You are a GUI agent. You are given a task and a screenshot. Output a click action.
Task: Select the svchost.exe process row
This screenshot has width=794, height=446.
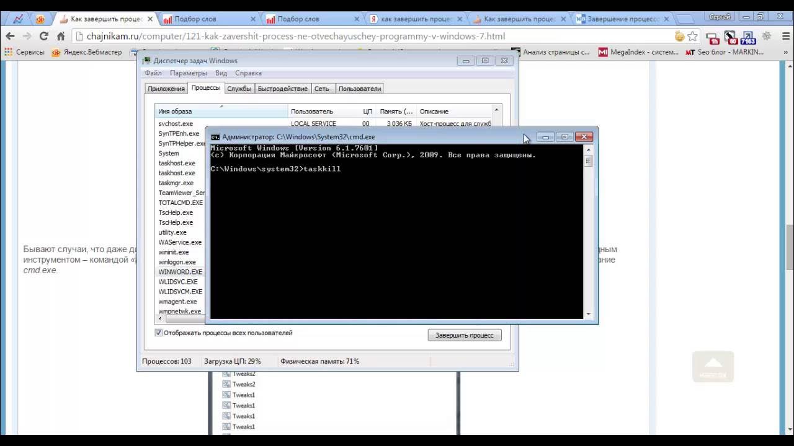point(323,124)
